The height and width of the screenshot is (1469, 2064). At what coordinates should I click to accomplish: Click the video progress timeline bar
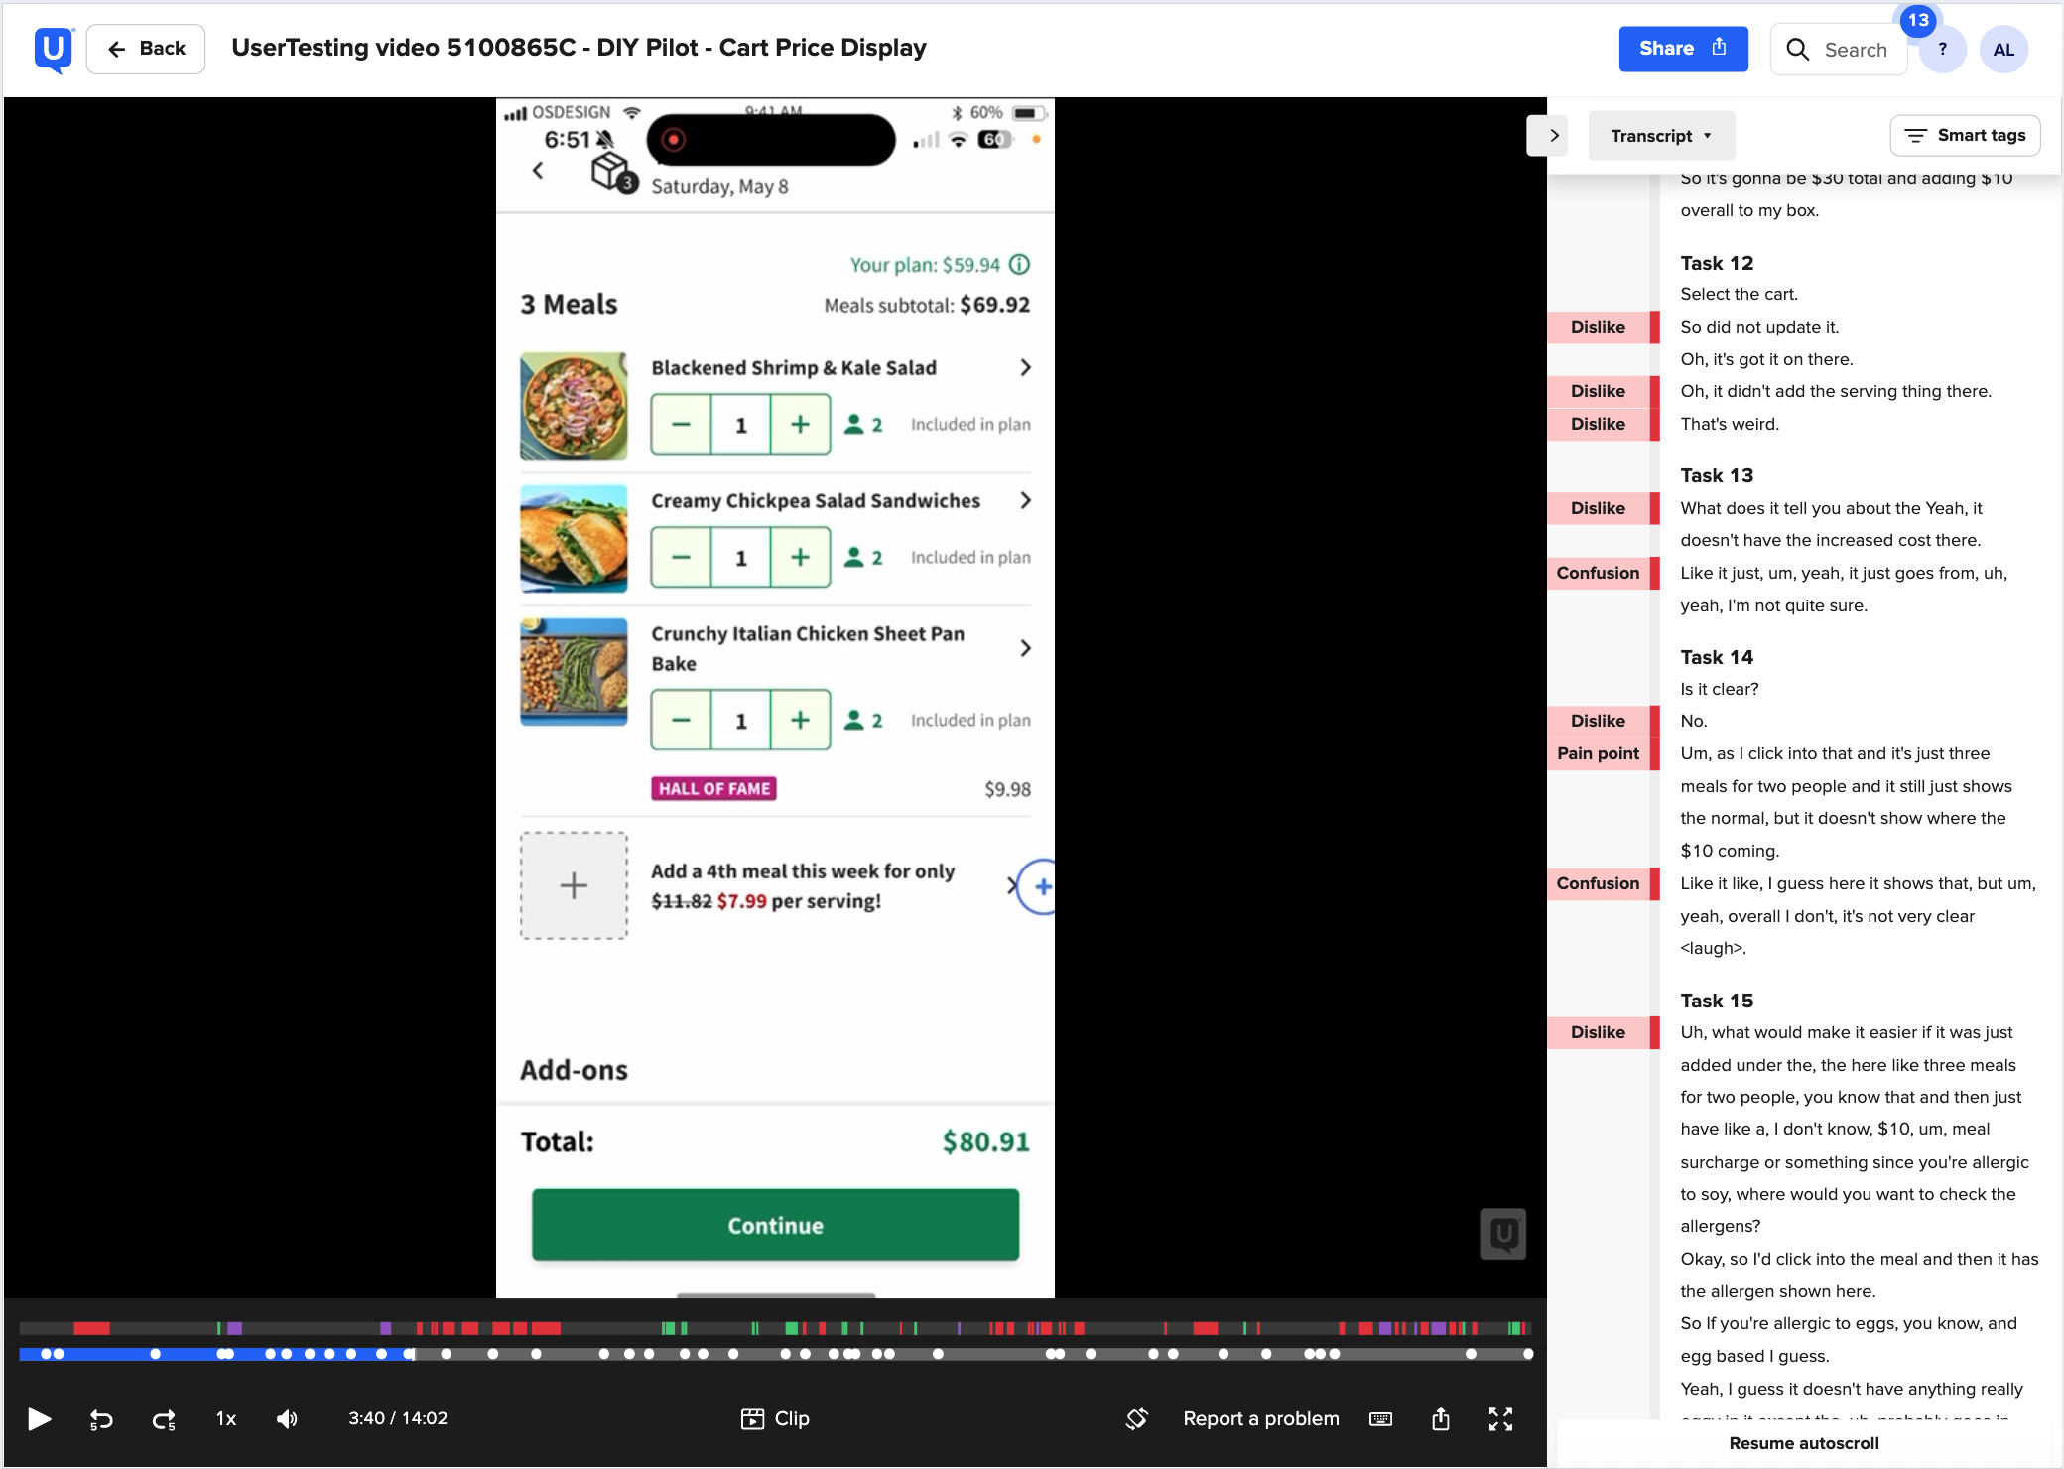pyautogui.click(x=774, y=1352)
